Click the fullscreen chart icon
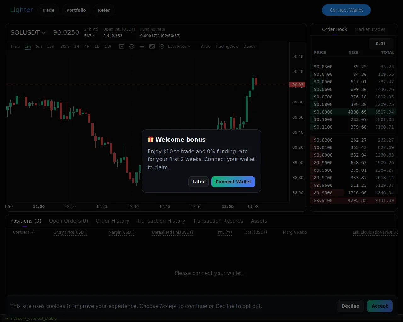Screen dimensions: 403x322 (x=152, y=47)
